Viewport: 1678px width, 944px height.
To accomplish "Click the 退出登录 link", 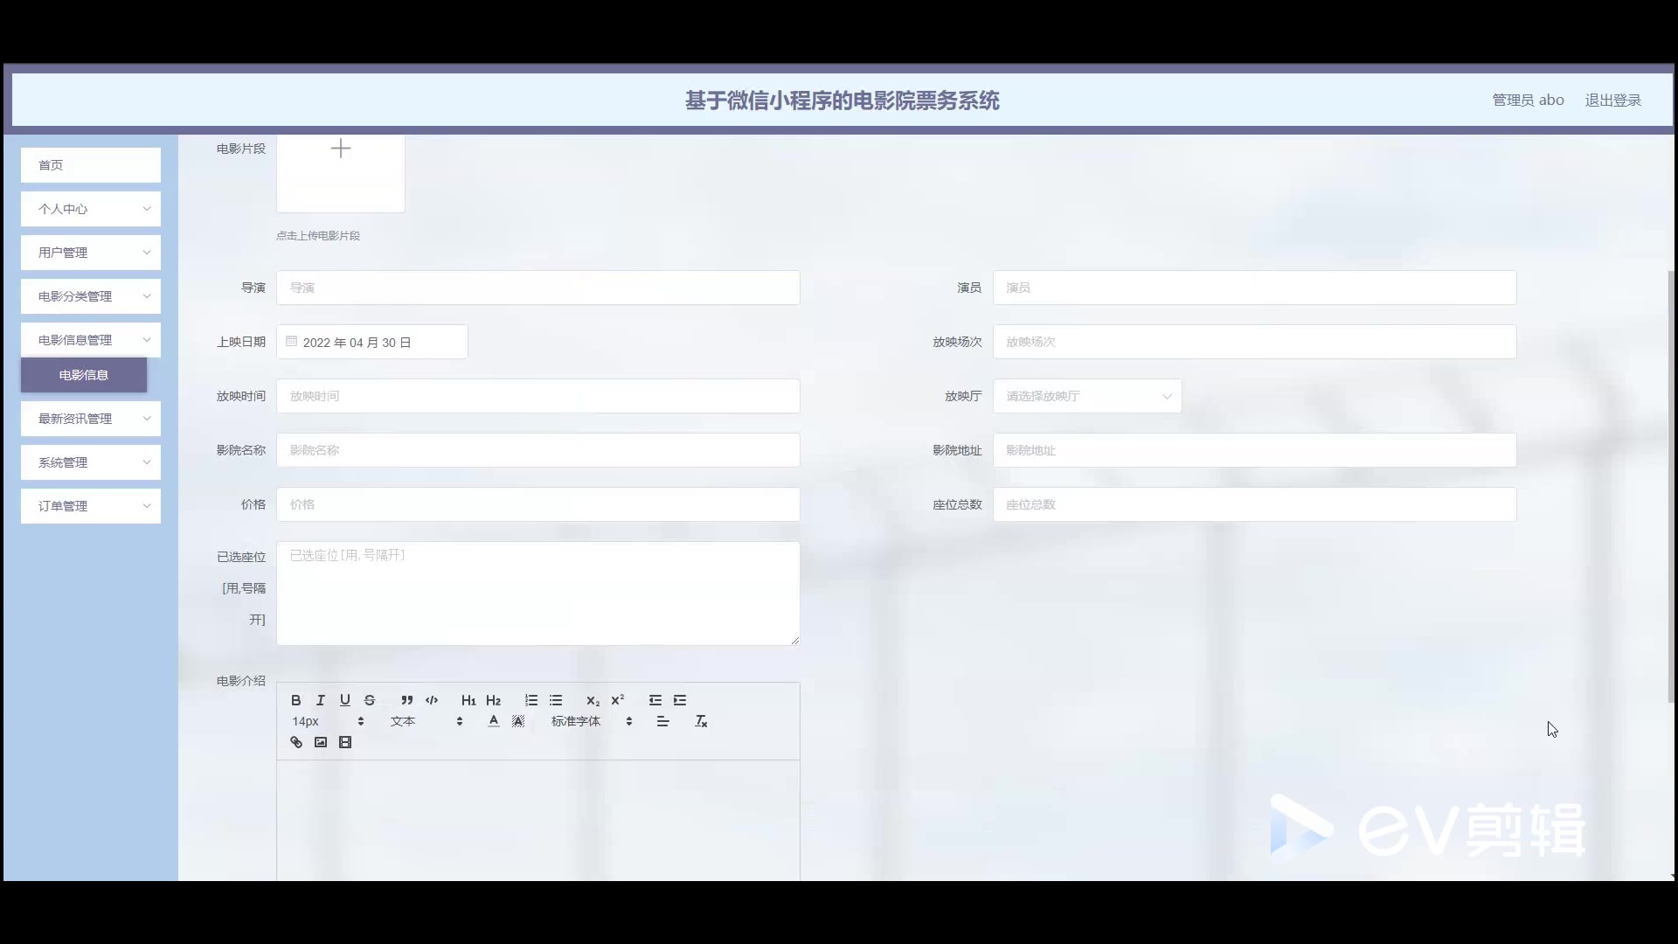I will point(1612,101).
